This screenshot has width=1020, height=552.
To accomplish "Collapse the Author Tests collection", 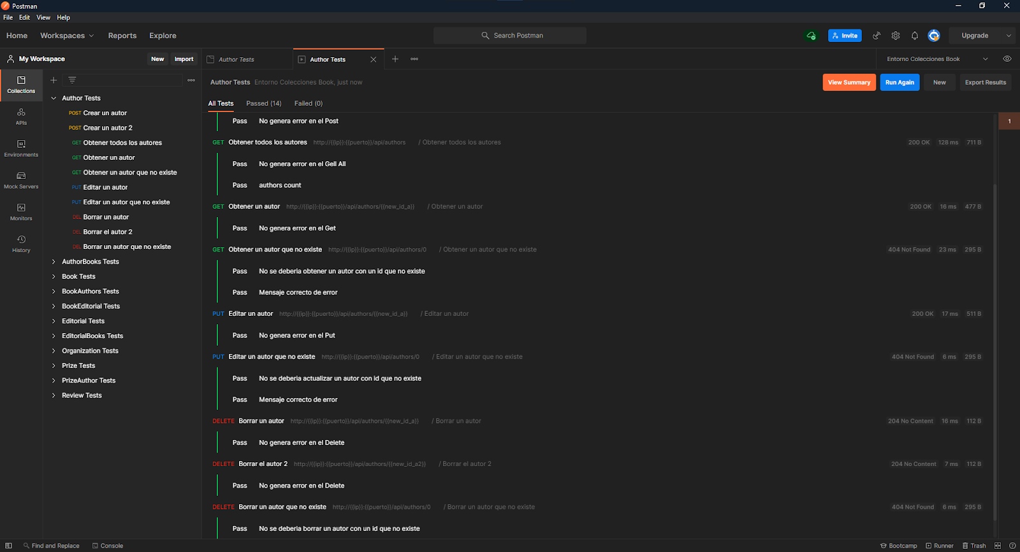I will 54,98.
